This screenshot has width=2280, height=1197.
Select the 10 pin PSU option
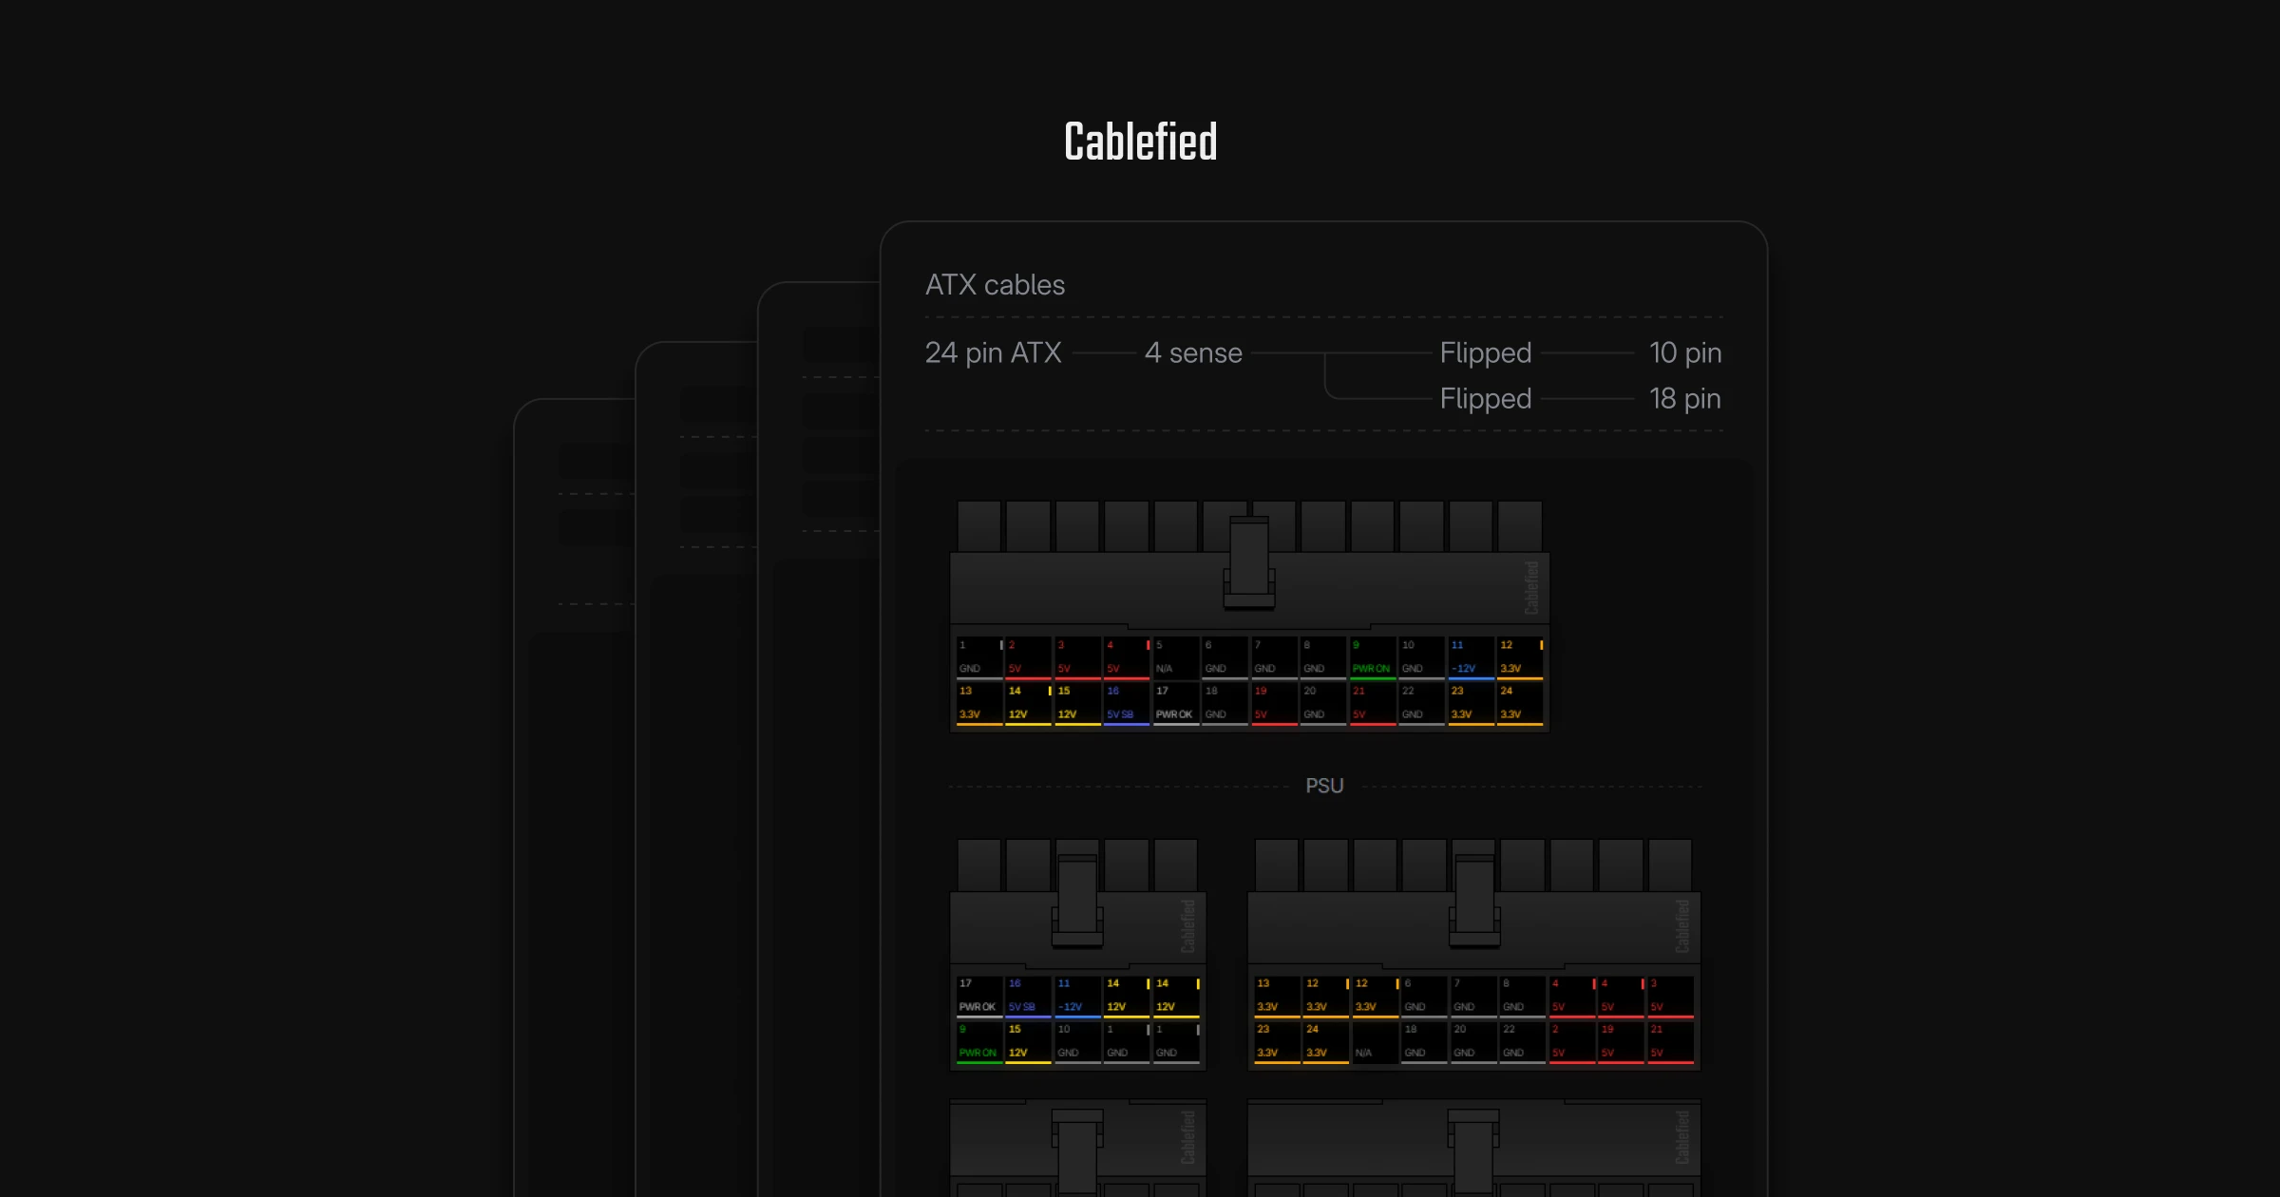point(1684,353)
